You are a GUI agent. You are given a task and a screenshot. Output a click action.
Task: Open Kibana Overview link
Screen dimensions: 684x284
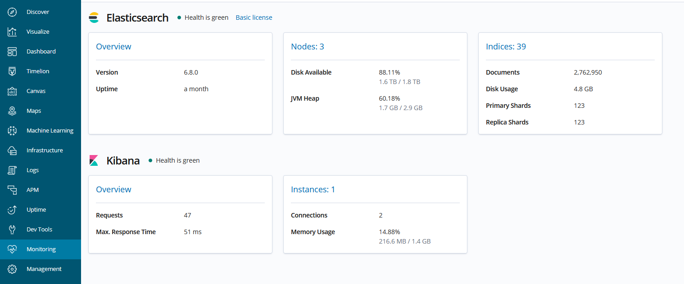113,190
